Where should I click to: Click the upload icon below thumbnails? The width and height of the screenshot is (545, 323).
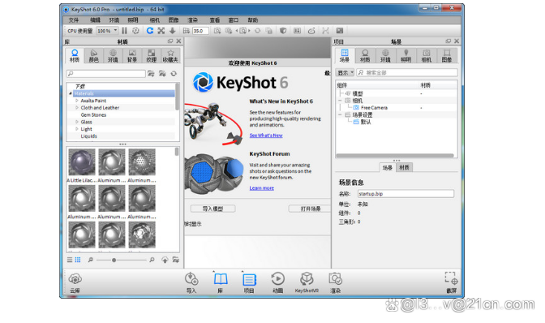[x=165, y=260]
